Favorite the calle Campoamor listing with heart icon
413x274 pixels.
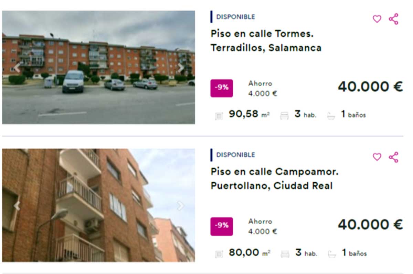click(377, 157)
